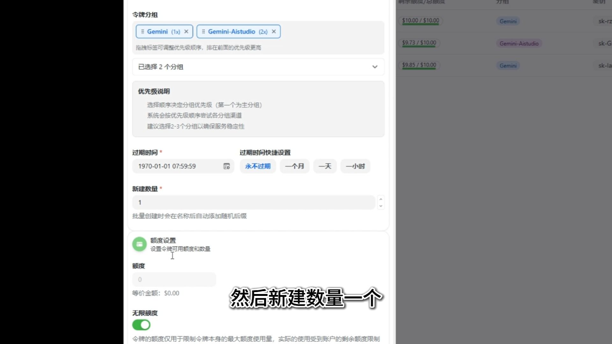This screenshot has width=612, height=344.
Task: Remove the Gemini (1x) group tag
Action: 186,32
